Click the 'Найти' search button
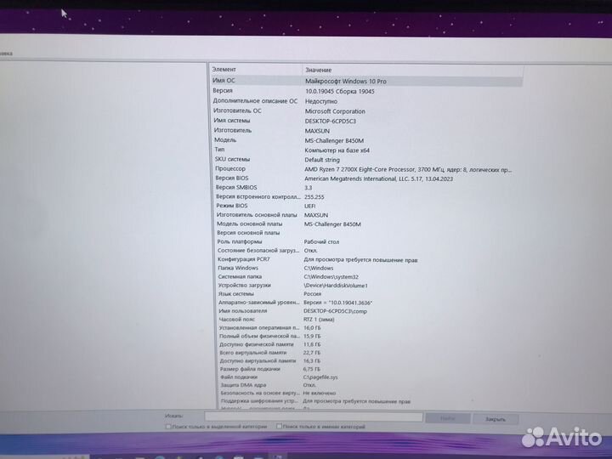The height and width of the screenshot is (459, 612). 448,418
